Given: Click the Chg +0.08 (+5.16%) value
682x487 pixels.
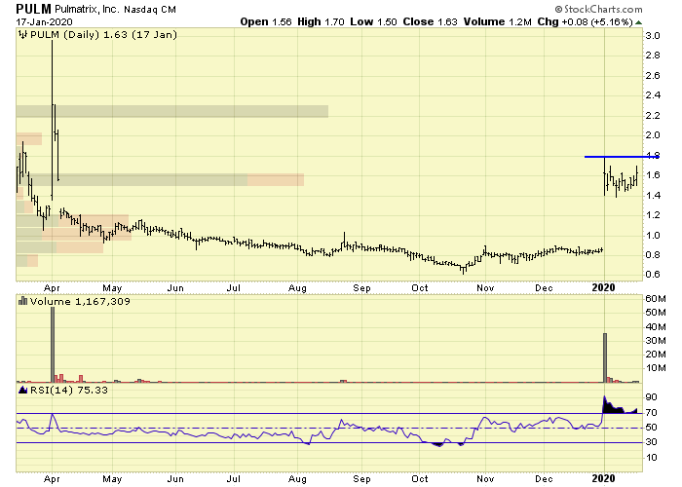Looking at the screenshot, I should click(585, 21).
